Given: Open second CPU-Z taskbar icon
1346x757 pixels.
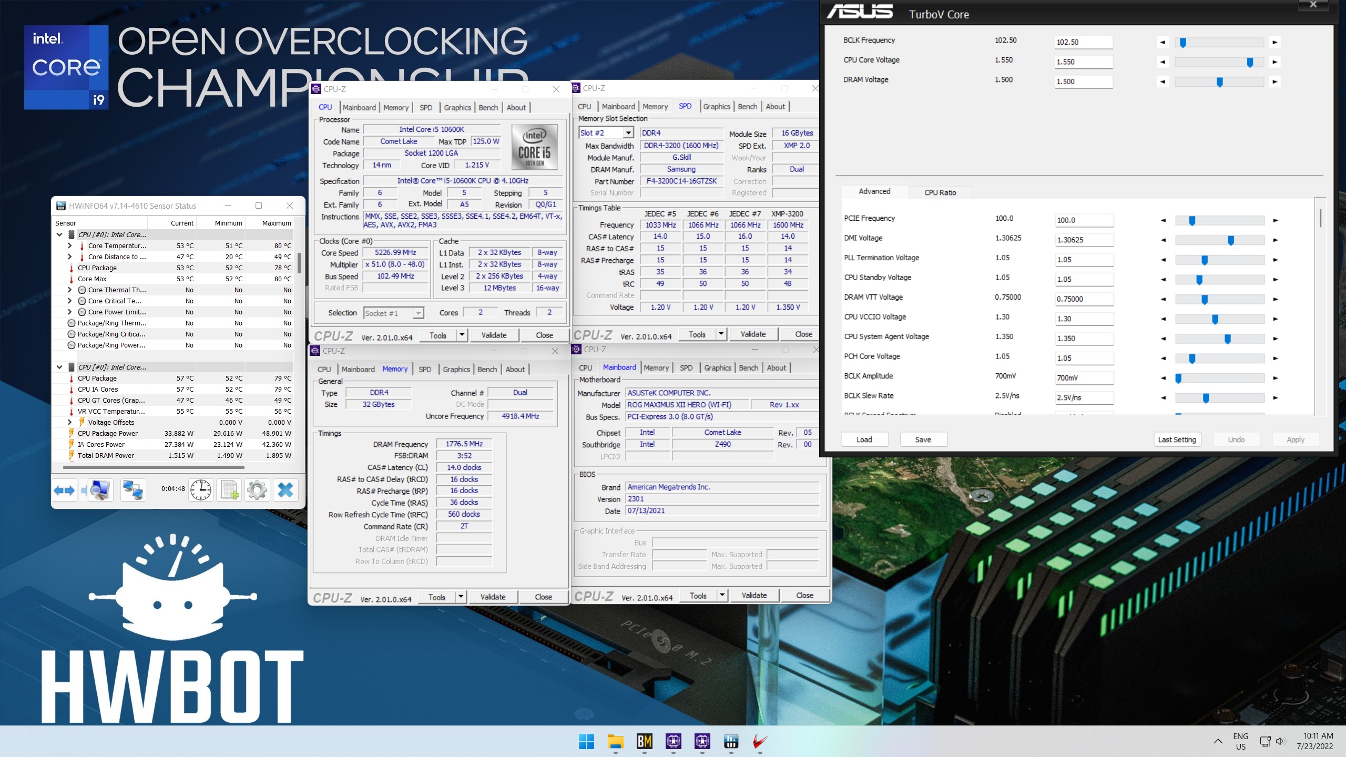Looking at the screenshot, I should 702,741.
